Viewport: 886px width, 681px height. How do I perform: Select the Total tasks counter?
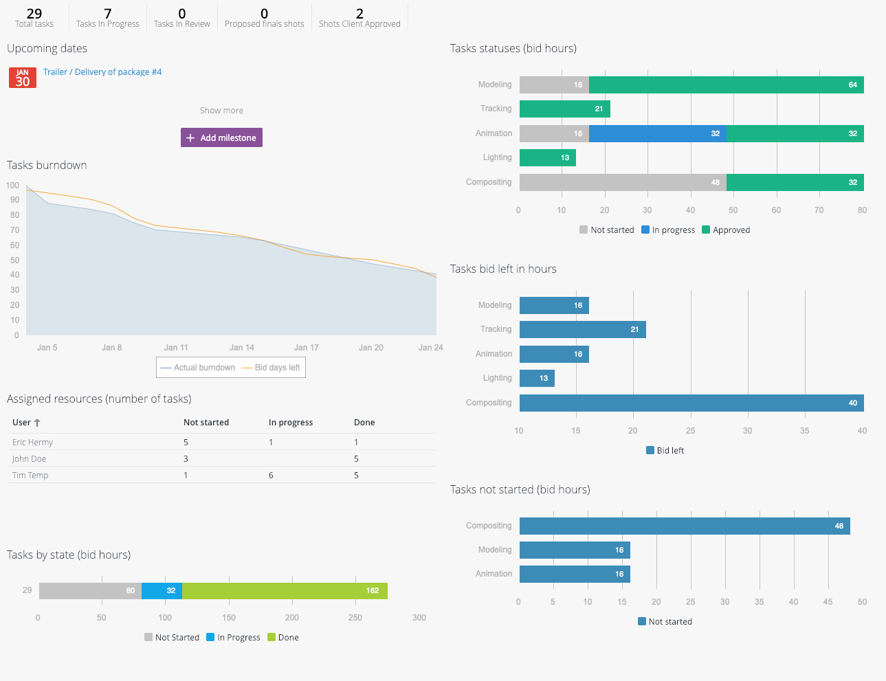[34, 18]
